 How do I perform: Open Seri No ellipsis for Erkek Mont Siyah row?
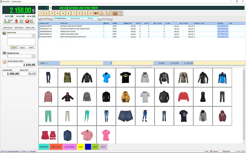coord(223,32)
